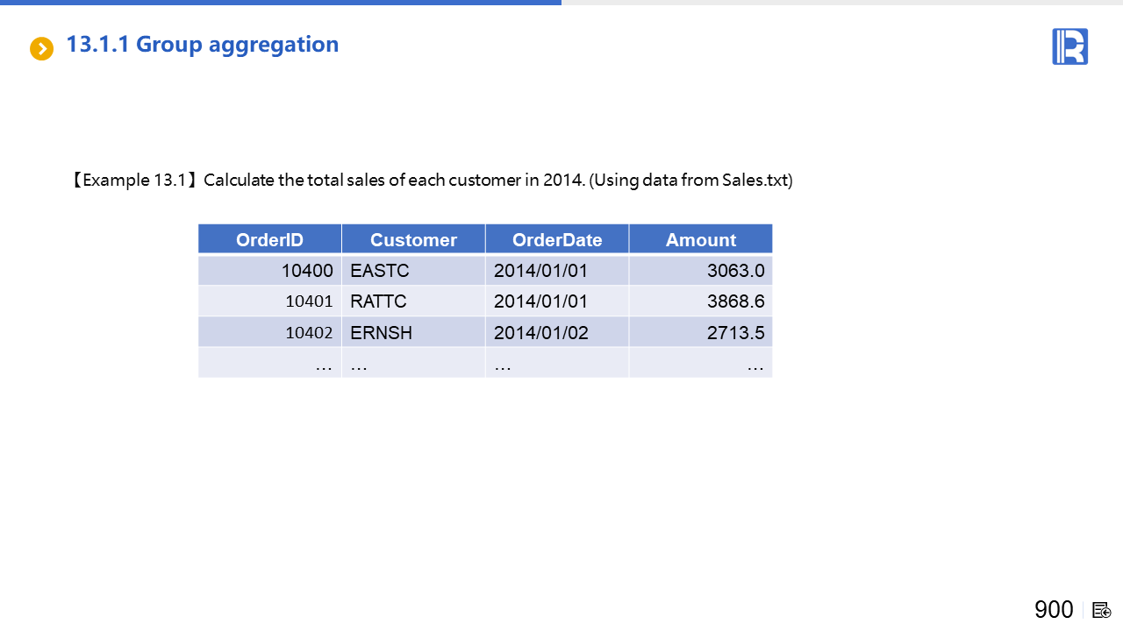Click the slide number 900
Screen dimensions: 1123x631
point(1053,610)
